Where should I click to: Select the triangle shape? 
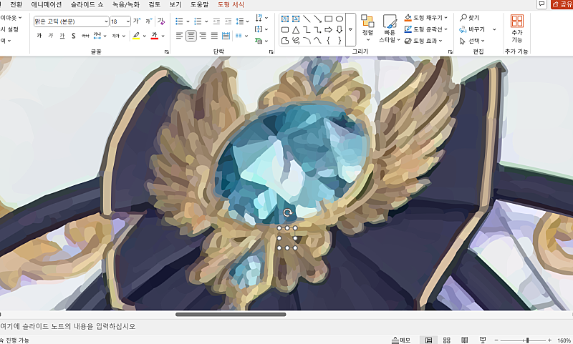coord(296,29)
